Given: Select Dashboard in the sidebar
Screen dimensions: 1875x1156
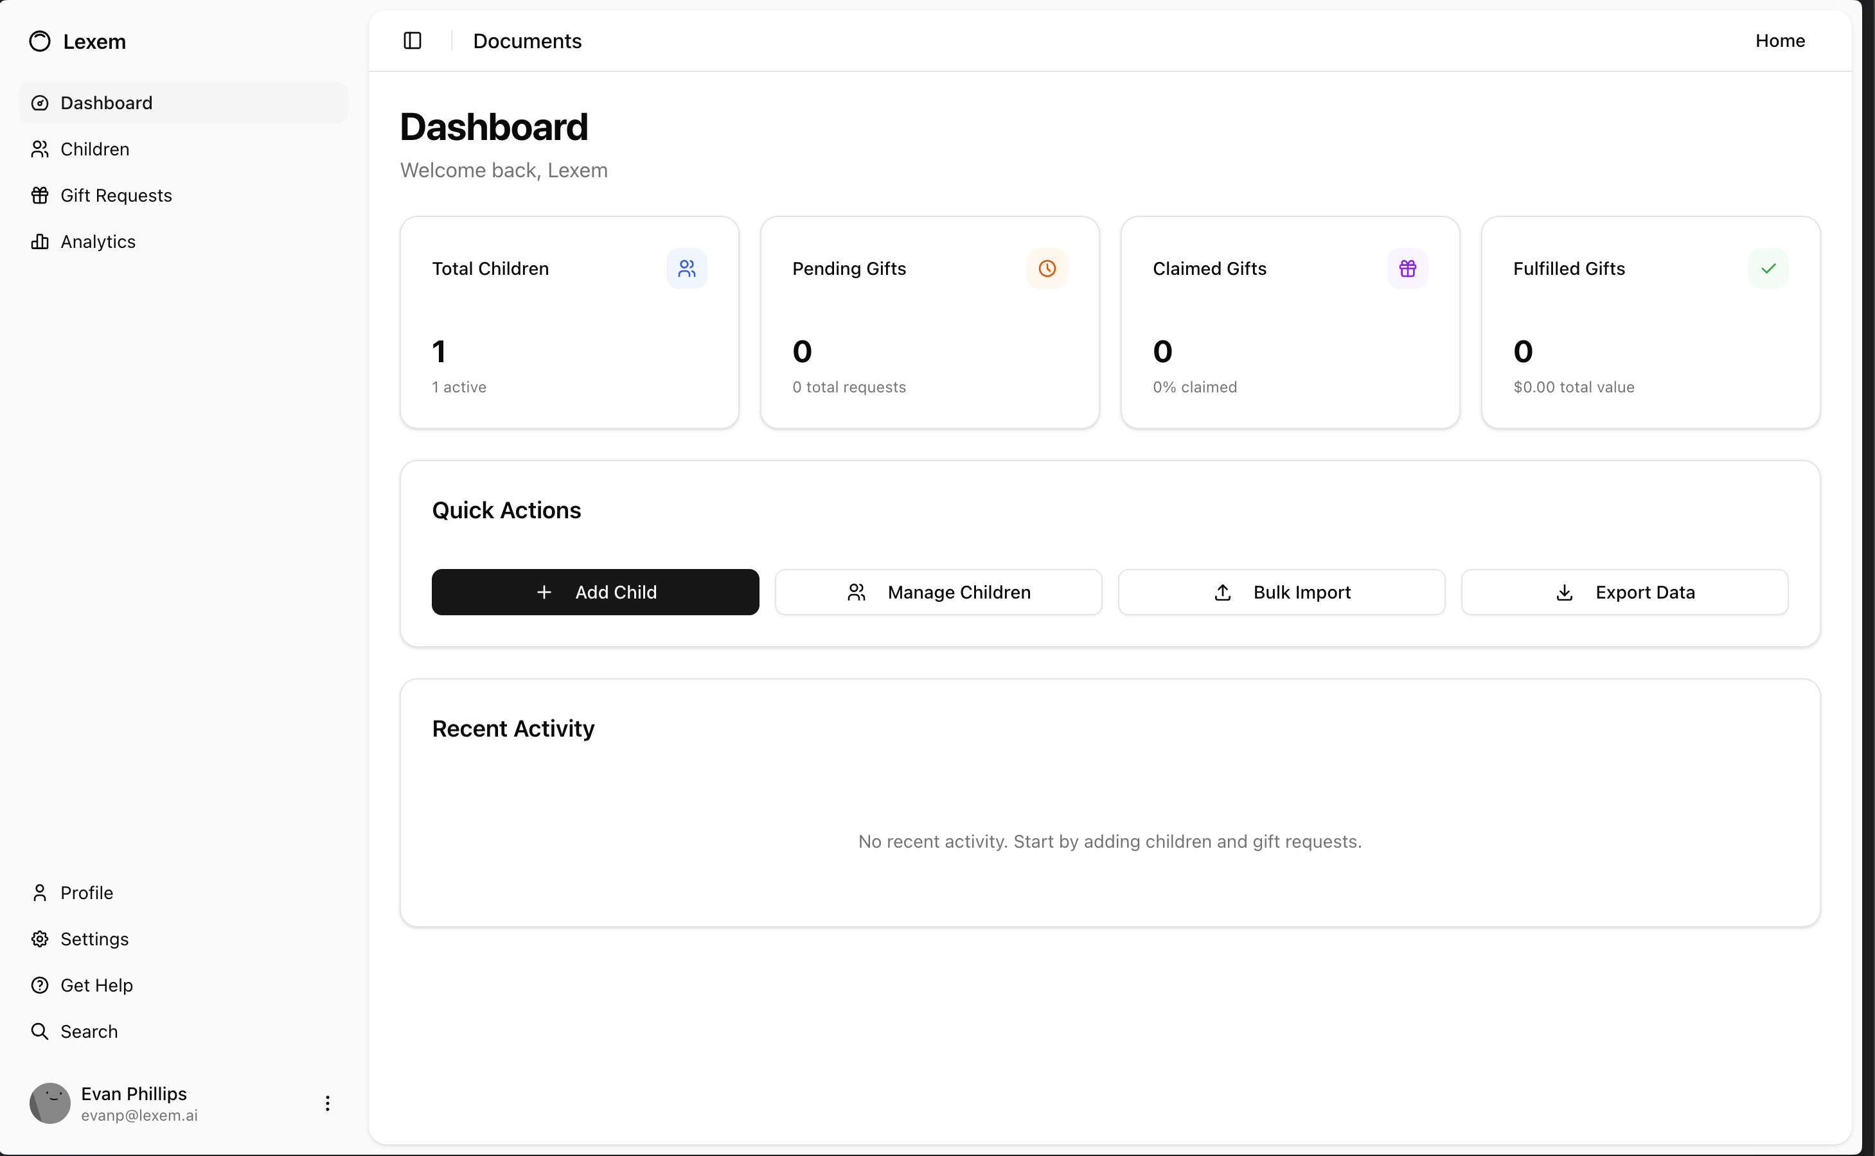Looking at the screenshot, I should [106, 103].
